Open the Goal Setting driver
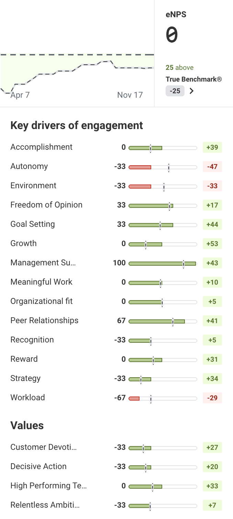 pyautogui.click(x=33, y=224)
